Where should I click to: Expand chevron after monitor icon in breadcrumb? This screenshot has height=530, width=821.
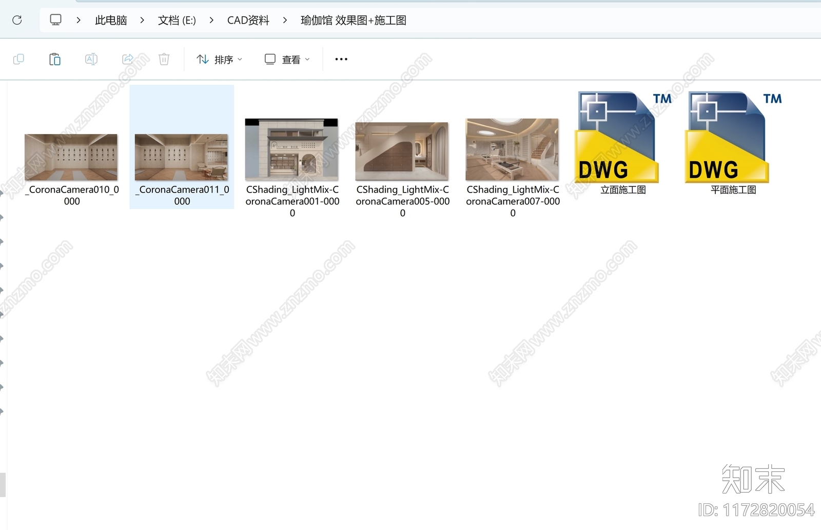79,20
